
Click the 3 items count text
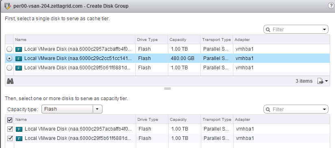[304, 81]
